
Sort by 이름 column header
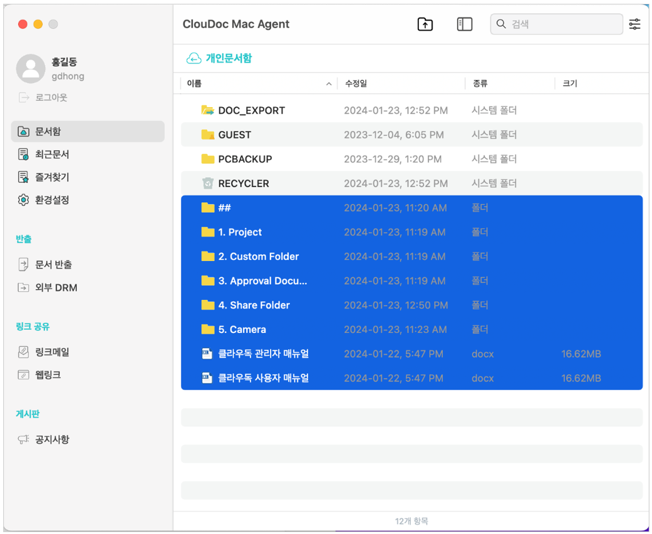pyautogui.click(x=194, y=83)
